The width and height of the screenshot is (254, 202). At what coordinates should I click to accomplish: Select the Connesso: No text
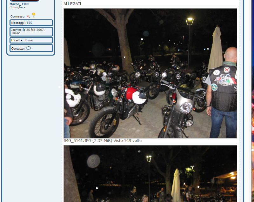pos(20,17)
